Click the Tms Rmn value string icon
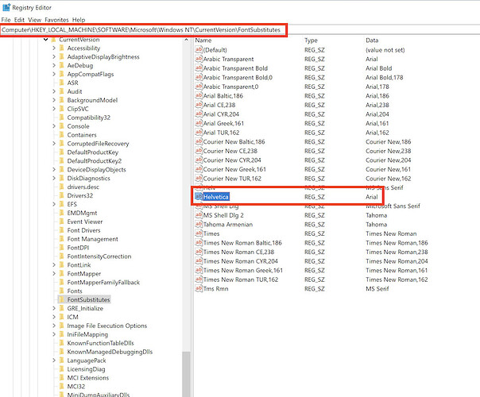Screen dimensions: 480x397 (199, 288)
